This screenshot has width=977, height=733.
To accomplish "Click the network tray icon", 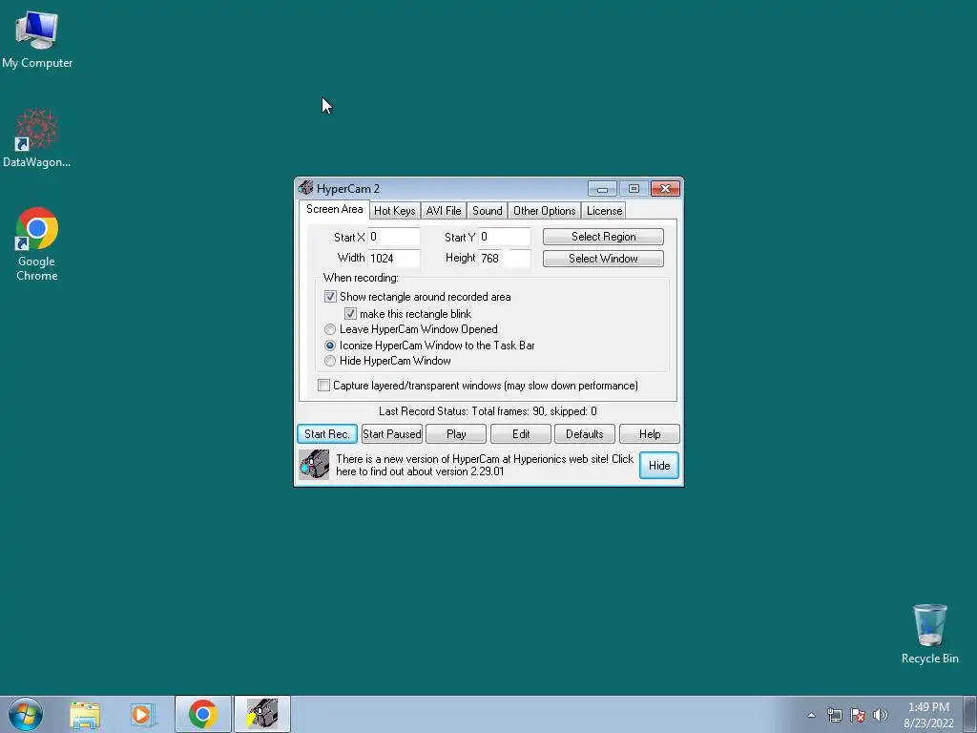I will pyautogui.click(x=834, y=715).
